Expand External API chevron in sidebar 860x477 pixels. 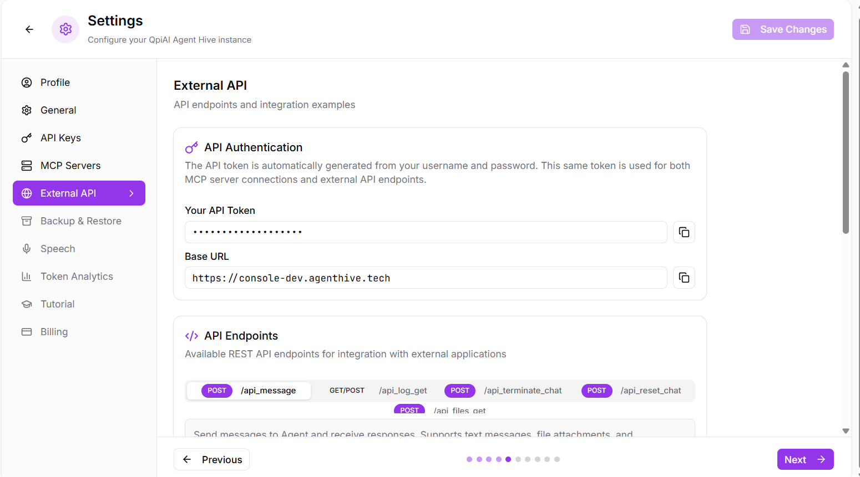point(131,193)
